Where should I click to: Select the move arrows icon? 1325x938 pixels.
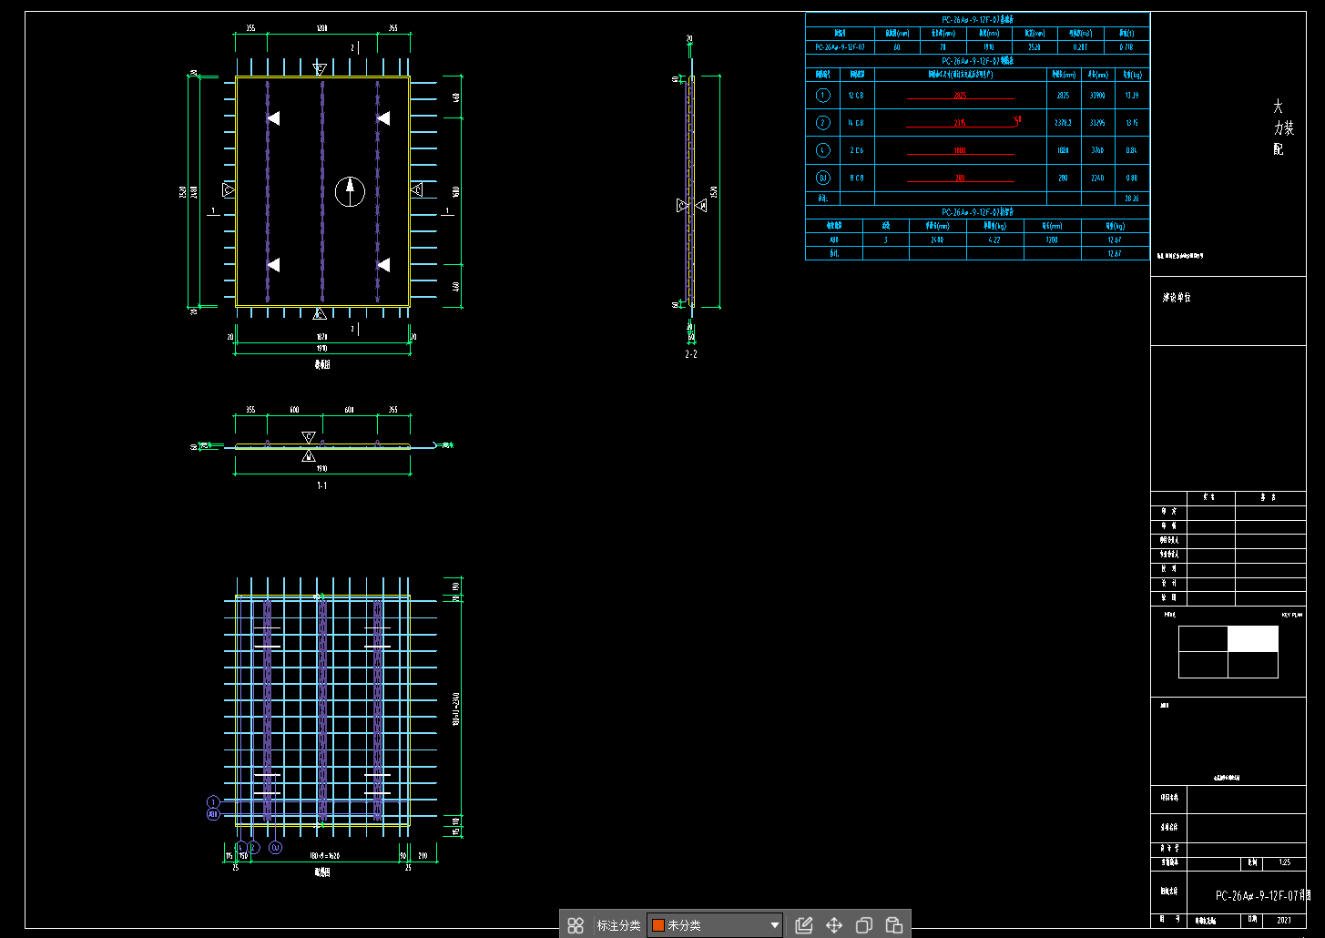point(834,925)
